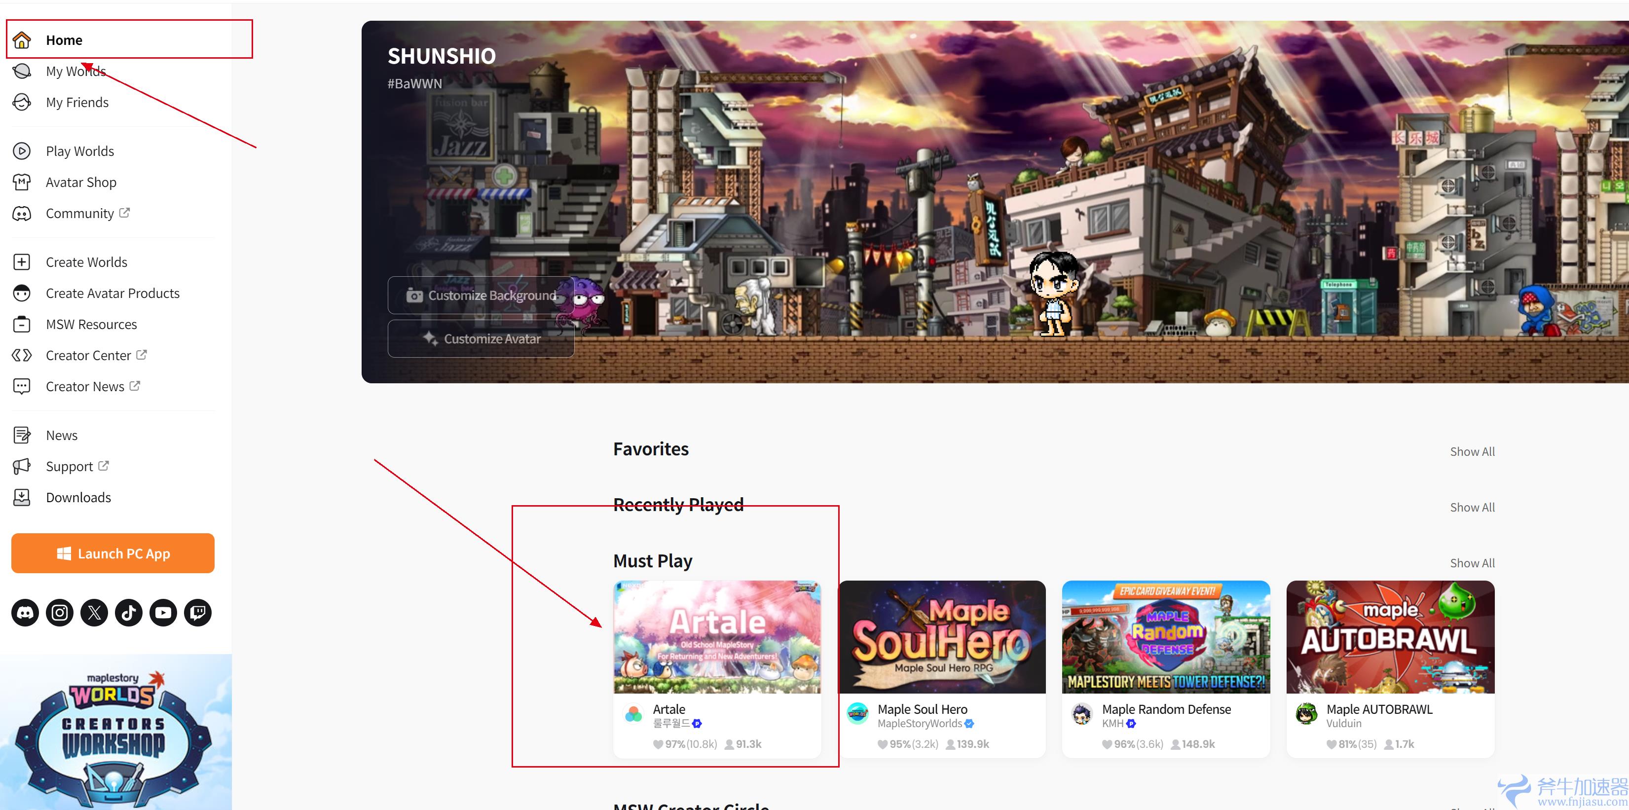Click the MapleStoryWorlds creator name
This screenshot has width=1629, height=810.
point(920,723)
